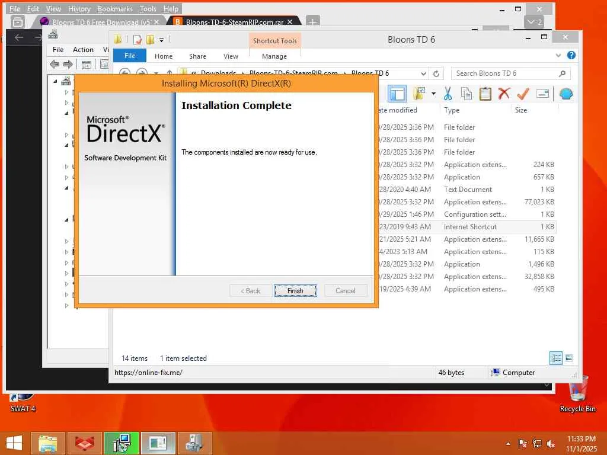
Task: Click the Windows Start button
Action: pos(14,443)
